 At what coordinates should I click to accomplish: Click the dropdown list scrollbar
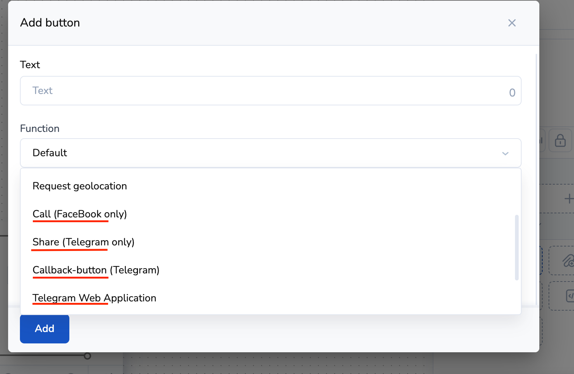coord(516,248)
